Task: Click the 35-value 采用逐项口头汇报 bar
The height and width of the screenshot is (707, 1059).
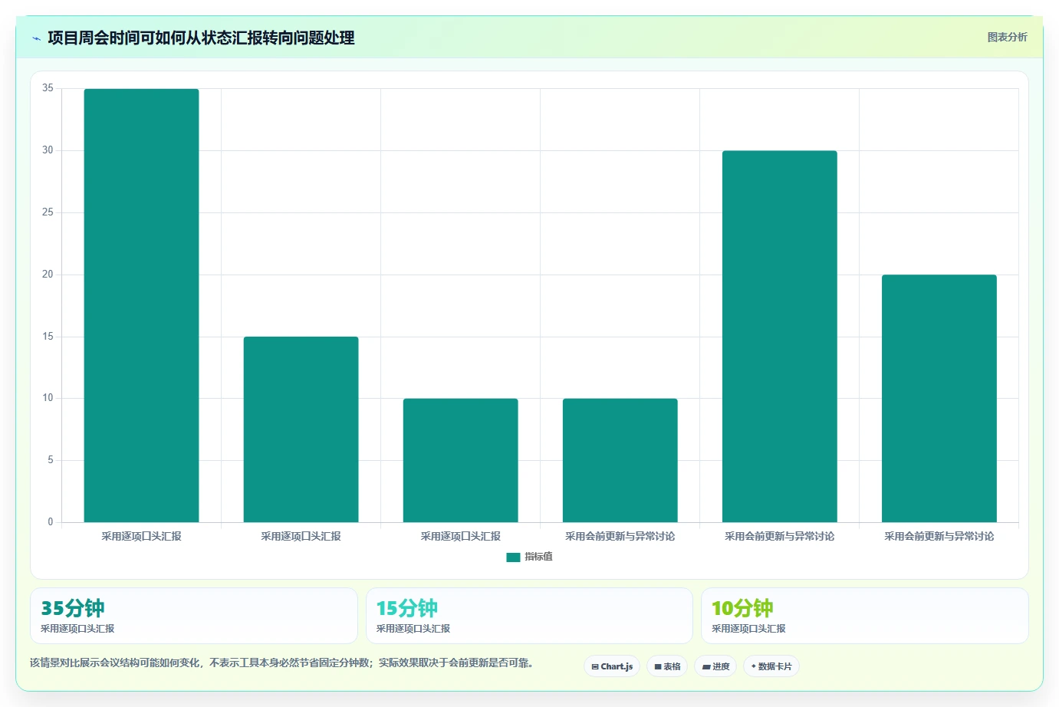Action: [x=141, y=305]
